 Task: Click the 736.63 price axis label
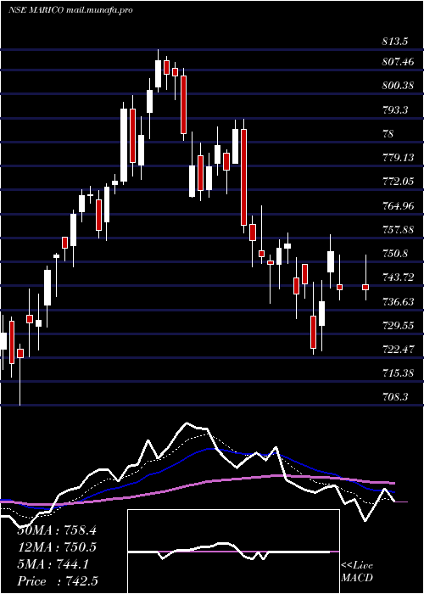click(398, 302)
